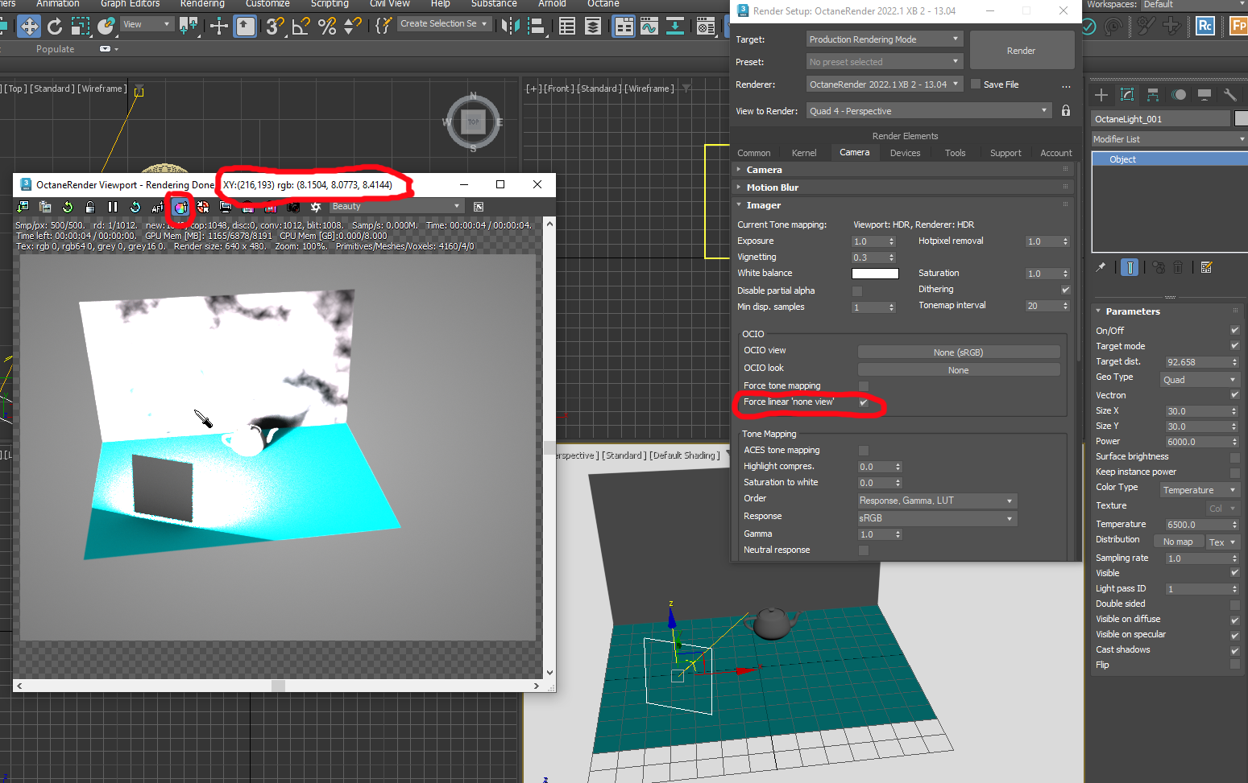Click the Mirror tool icon

510,27
